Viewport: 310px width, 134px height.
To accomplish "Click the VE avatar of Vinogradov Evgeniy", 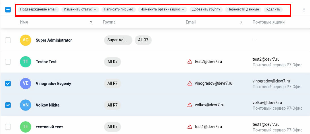I will (x=26, y=84).
